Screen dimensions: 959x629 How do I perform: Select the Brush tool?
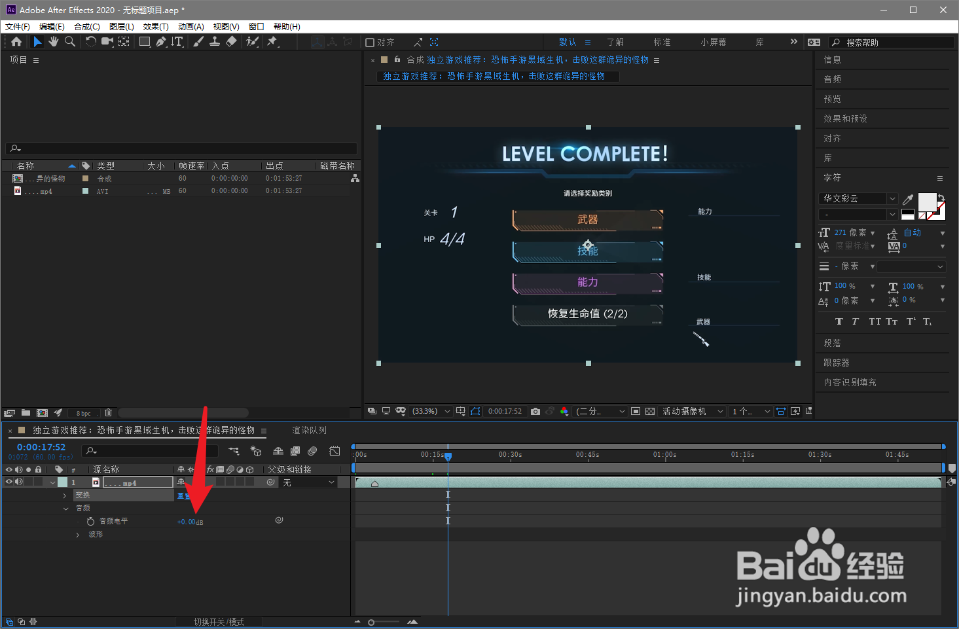[x=198, y=42]
